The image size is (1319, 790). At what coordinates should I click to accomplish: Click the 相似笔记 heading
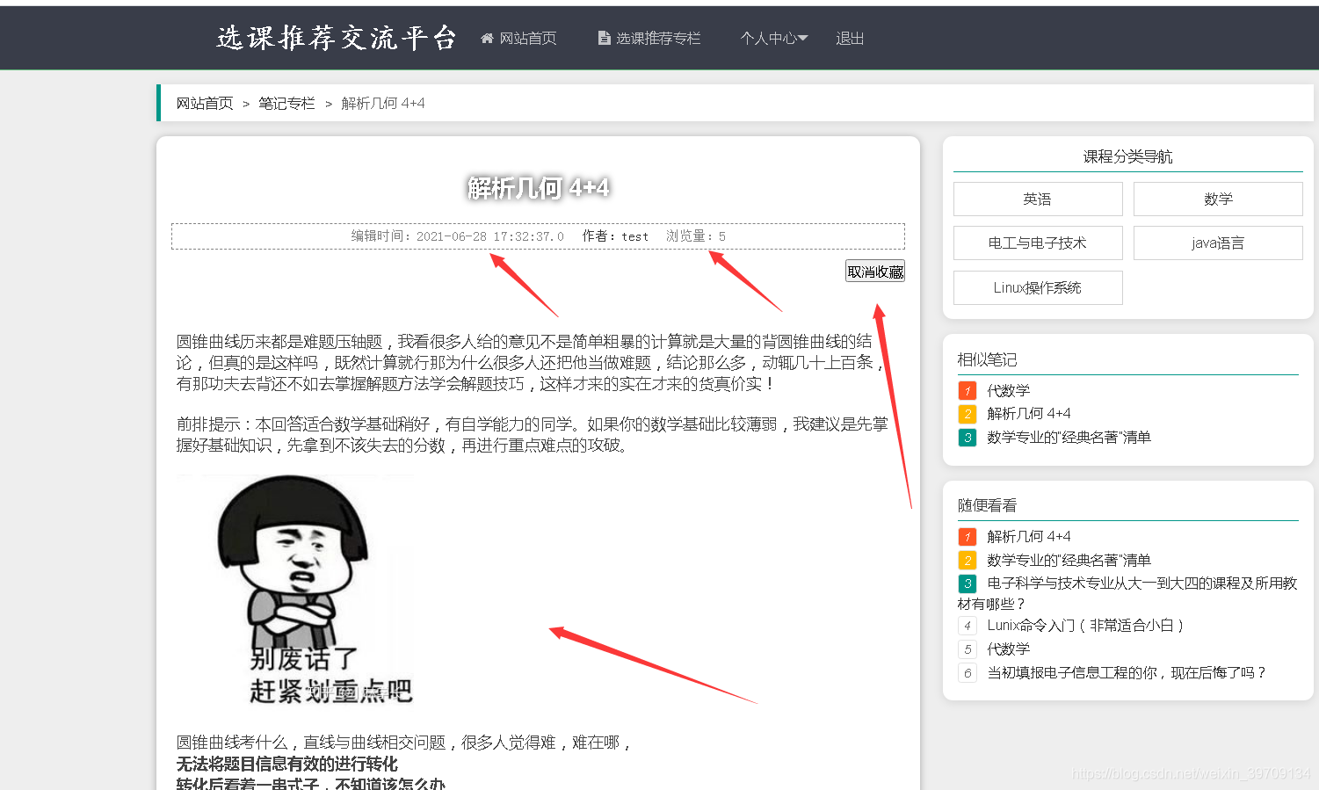coord(987,359)
